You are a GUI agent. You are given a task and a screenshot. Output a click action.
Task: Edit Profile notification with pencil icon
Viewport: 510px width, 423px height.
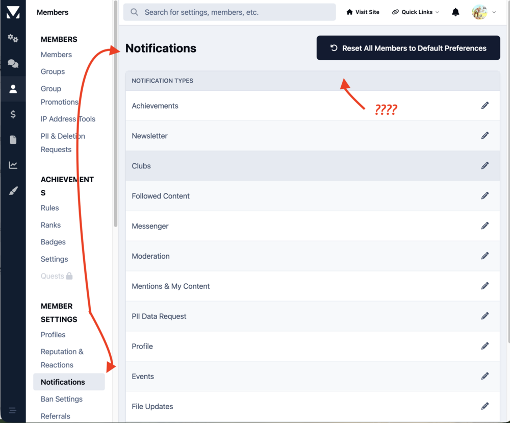pos(485,346)
